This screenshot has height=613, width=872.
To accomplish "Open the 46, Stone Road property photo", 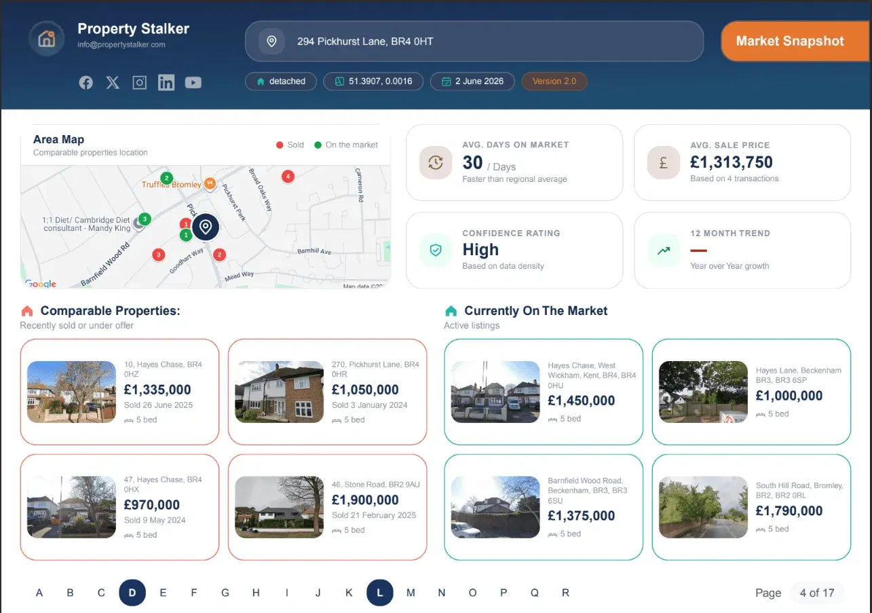I will [x=279, y=507].
